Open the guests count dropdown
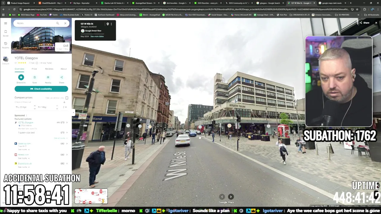Viewport: 381px width, 214px height. point(65,107)
